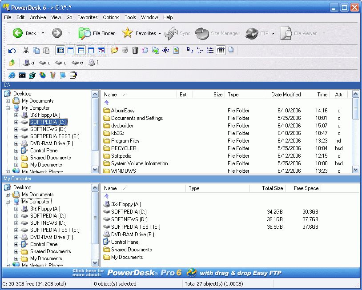Screen dimensions: 362x290
Task: Open the FTP dropdown arrow
Action: point(273,34)
